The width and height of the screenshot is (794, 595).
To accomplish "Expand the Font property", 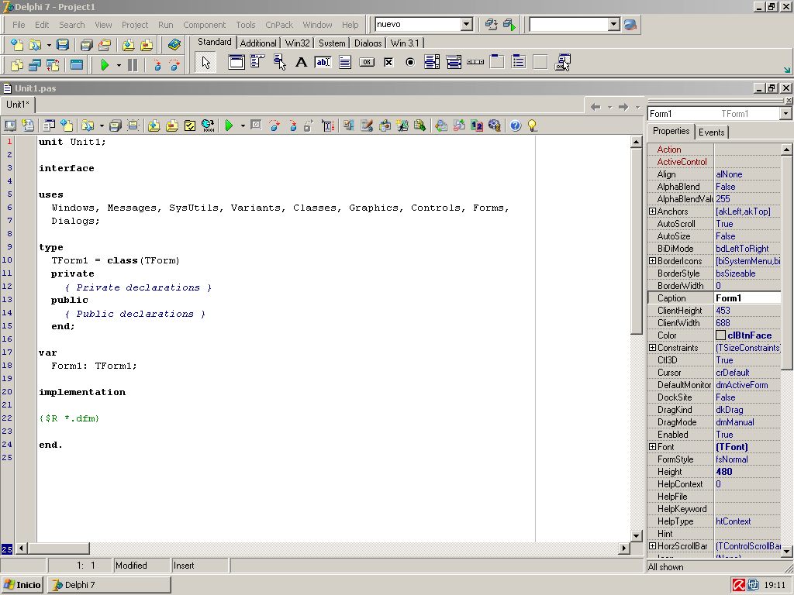I will click(x=652, y=446).
